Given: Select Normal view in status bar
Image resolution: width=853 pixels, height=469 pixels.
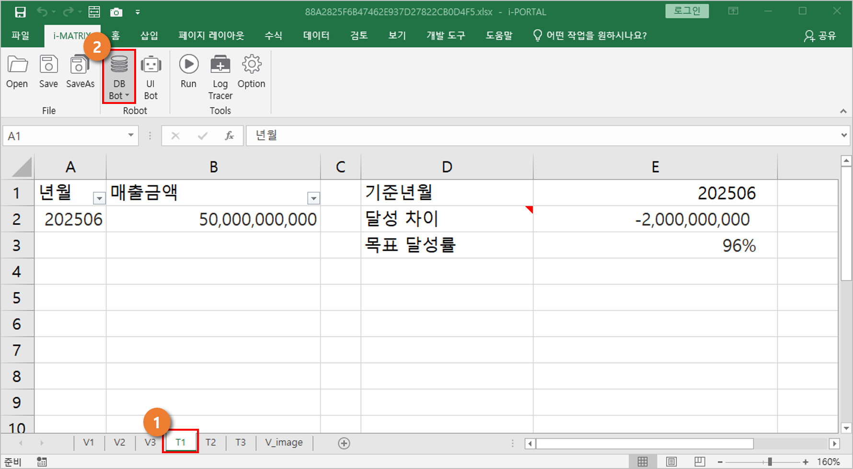Looking at the screenshot, I should point(643,462).
